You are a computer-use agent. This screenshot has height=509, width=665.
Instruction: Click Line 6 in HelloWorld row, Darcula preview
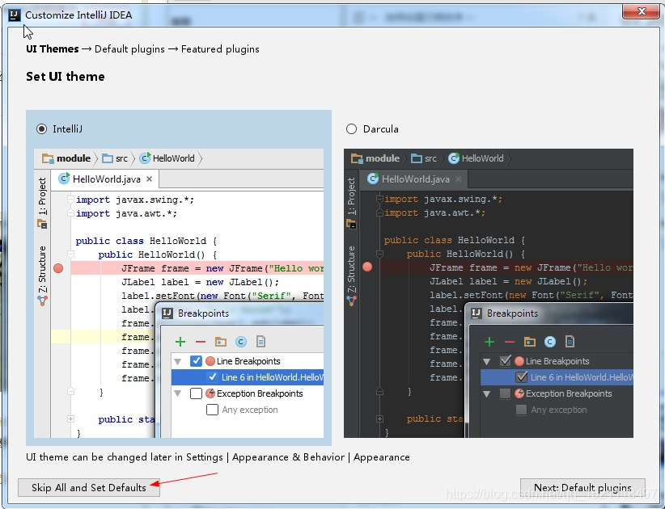557,377
